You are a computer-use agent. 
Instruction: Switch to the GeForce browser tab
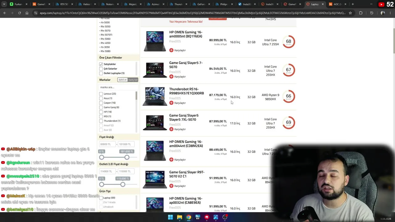(201, 4)
